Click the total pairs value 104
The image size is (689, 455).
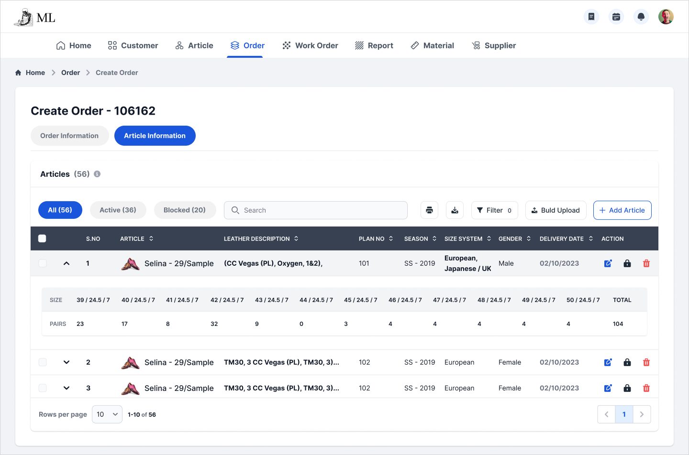(618, 324)
